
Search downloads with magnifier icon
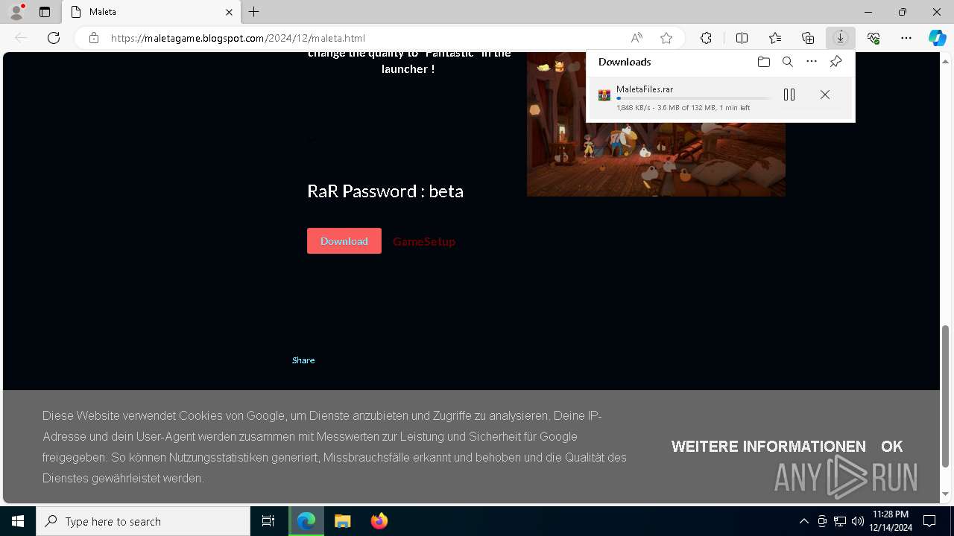point(787,62)
